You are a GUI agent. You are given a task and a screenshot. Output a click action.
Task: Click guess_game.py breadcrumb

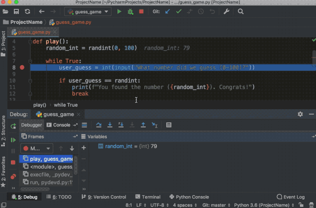[70, 22]
